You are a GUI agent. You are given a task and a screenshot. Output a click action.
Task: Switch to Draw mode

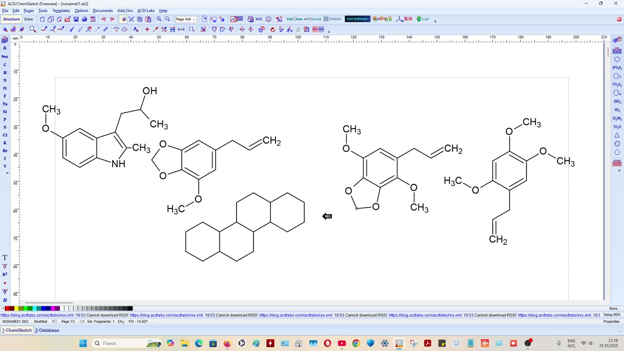pyautogui.click(x=29, y=19)
